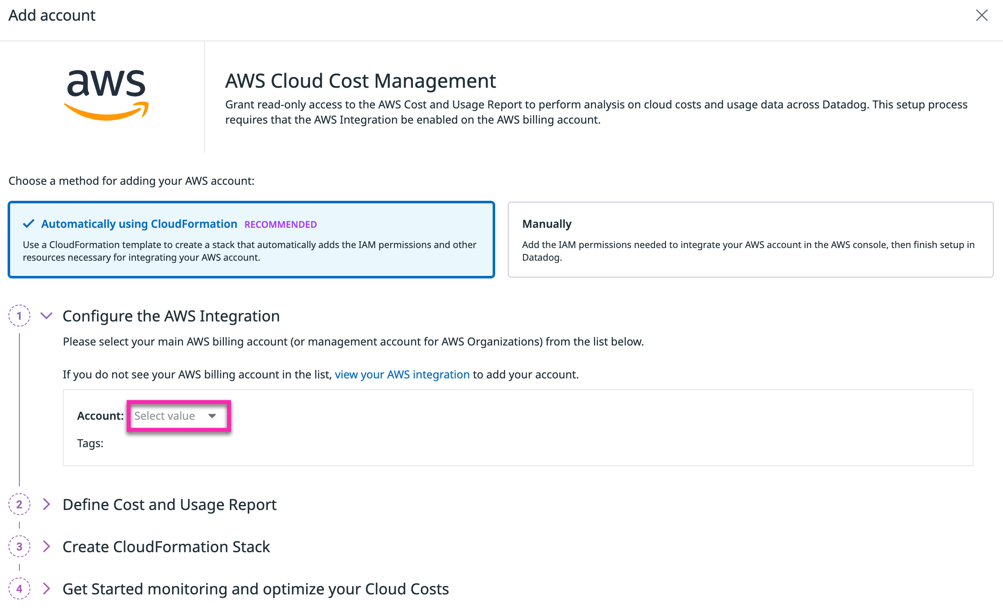Close the Add account dialog
This screenshot has width=1003, height=610.
pos(981,16)
